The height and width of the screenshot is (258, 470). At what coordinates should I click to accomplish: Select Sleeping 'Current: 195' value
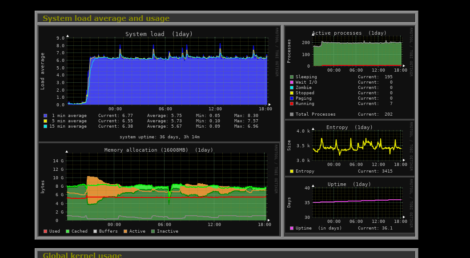click(x=375, y=77)
